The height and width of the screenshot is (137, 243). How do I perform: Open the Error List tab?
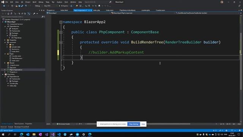tap(4, 127)
